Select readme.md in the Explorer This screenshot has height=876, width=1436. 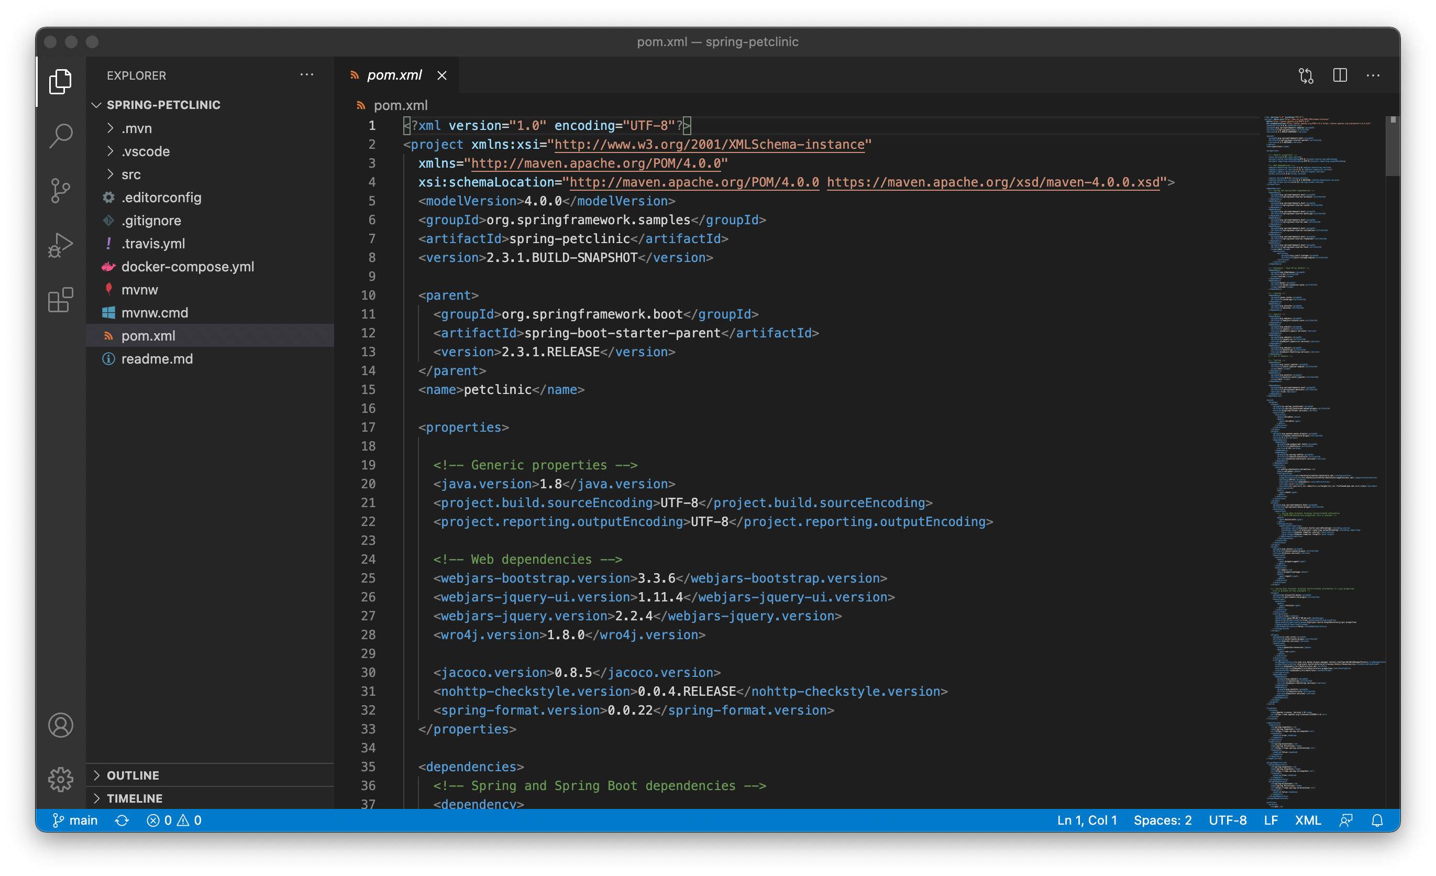(157, 359)
